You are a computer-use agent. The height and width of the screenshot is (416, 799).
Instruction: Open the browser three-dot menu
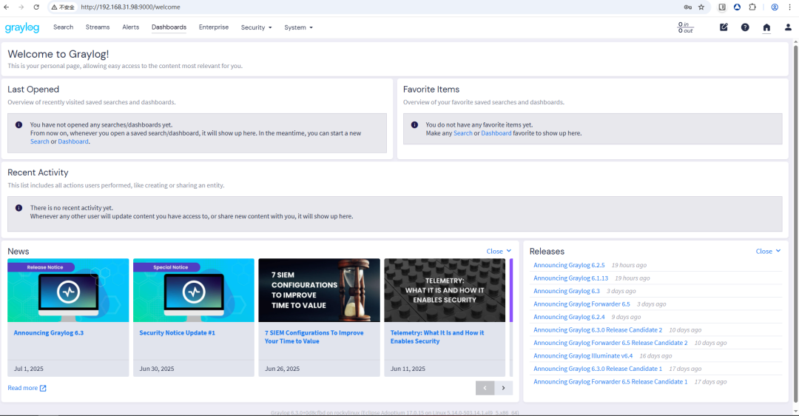790,7
